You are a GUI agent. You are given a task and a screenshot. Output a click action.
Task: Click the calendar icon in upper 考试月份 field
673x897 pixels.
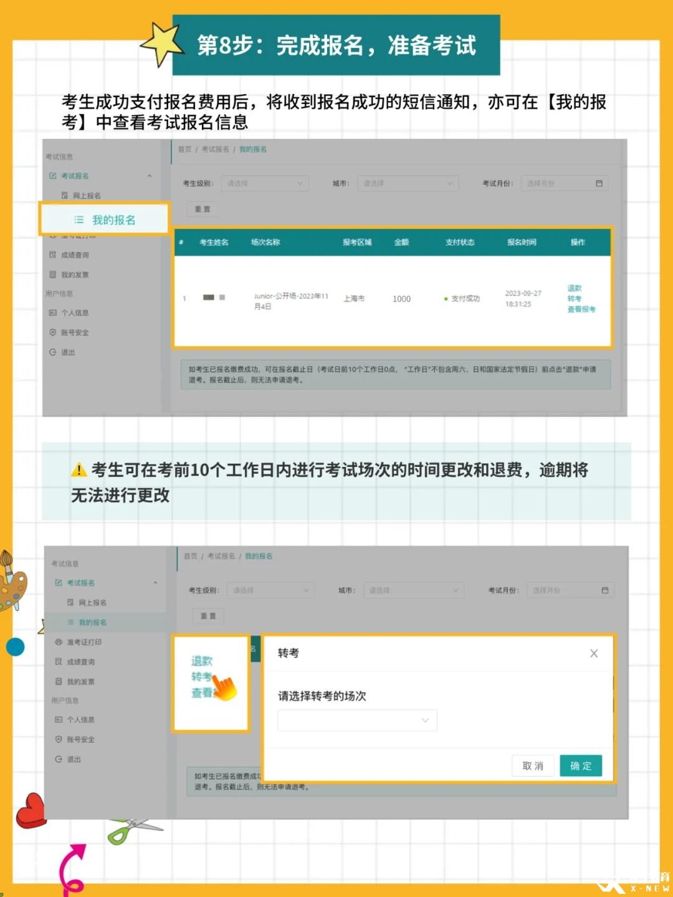click(x=599, y=183)
